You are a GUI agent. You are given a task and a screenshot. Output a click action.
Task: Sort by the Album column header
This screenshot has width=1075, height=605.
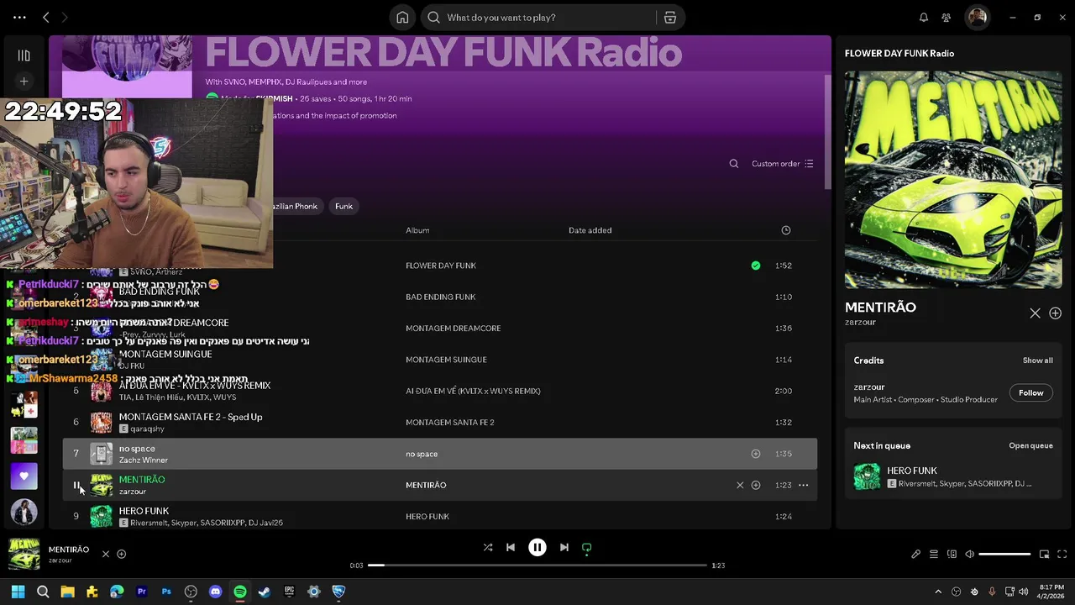[417, 230]
